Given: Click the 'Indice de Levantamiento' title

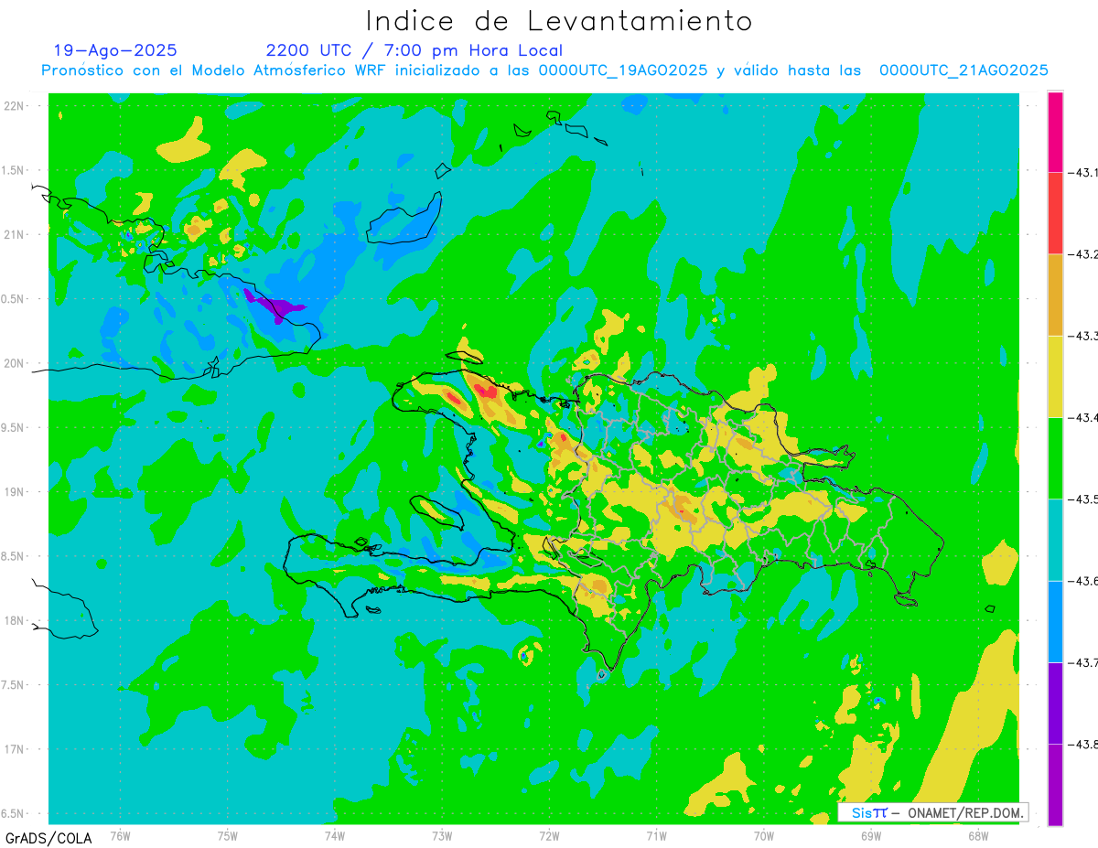Looking at the screenshot, I should coord(559,20).
